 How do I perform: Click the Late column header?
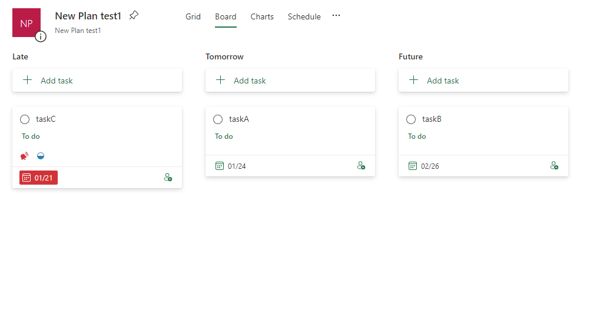tap(21, 57)
